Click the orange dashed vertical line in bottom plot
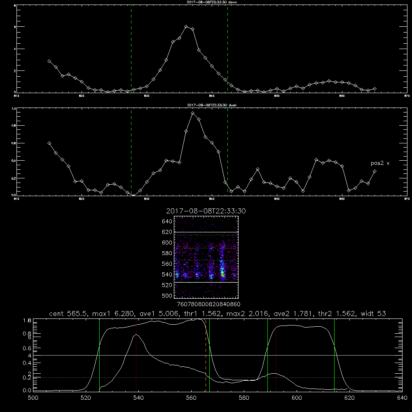This screenshot has width=412, height=412. tap(206, 355)
